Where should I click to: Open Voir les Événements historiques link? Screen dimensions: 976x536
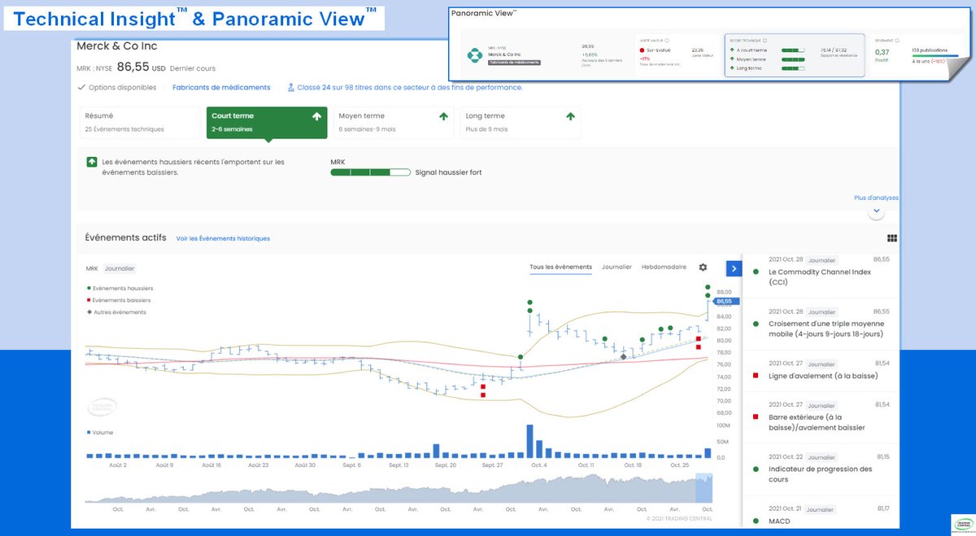(223, 238)
